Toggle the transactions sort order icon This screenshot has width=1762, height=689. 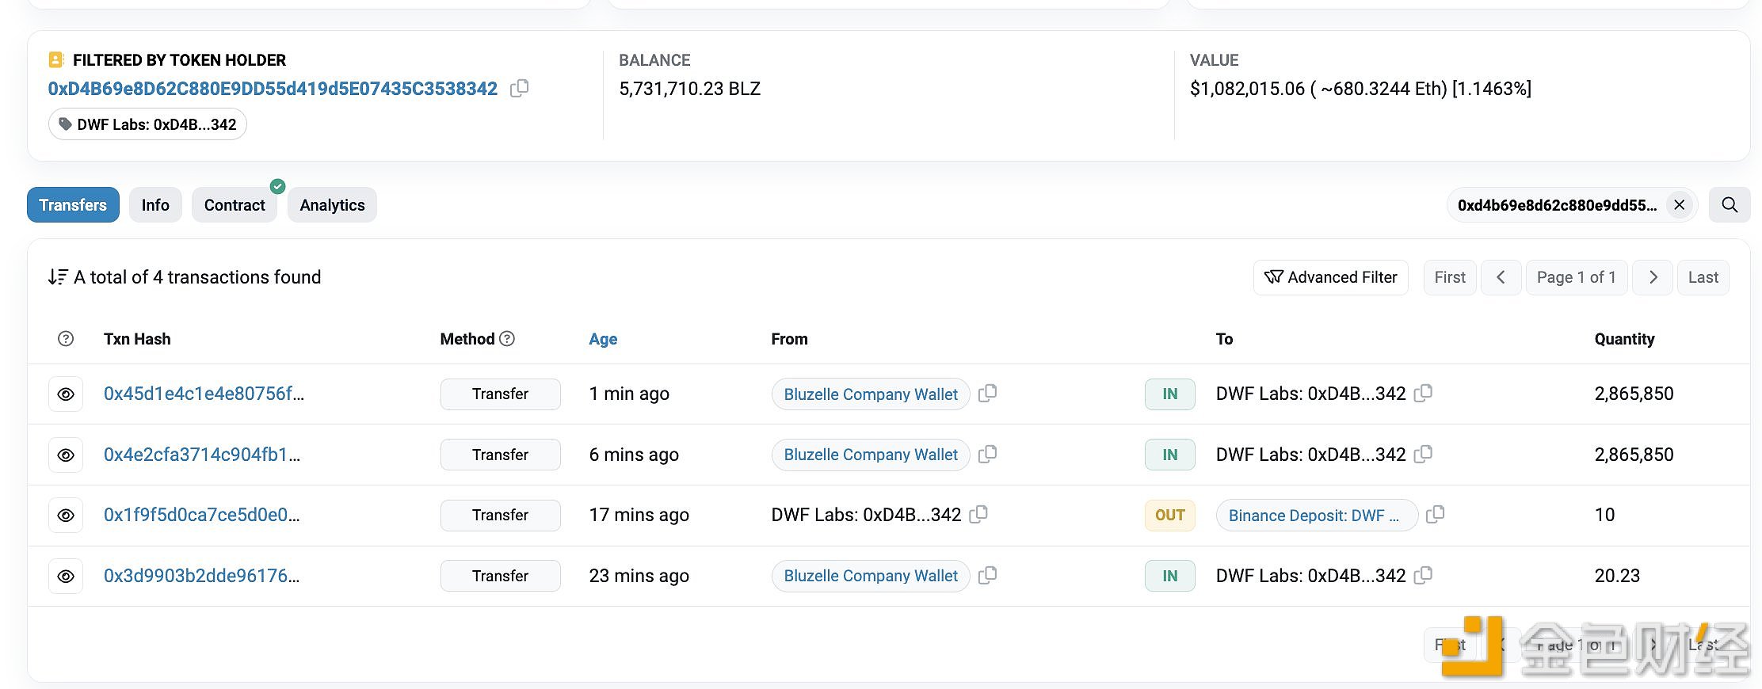click(x=58, y=277)
